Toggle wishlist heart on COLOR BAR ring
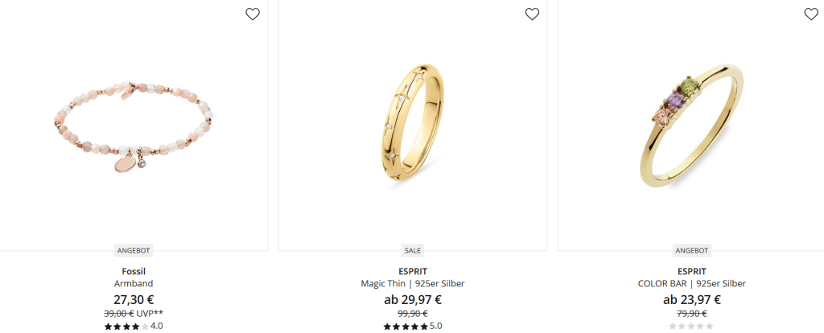 click(x=811, y=14)
